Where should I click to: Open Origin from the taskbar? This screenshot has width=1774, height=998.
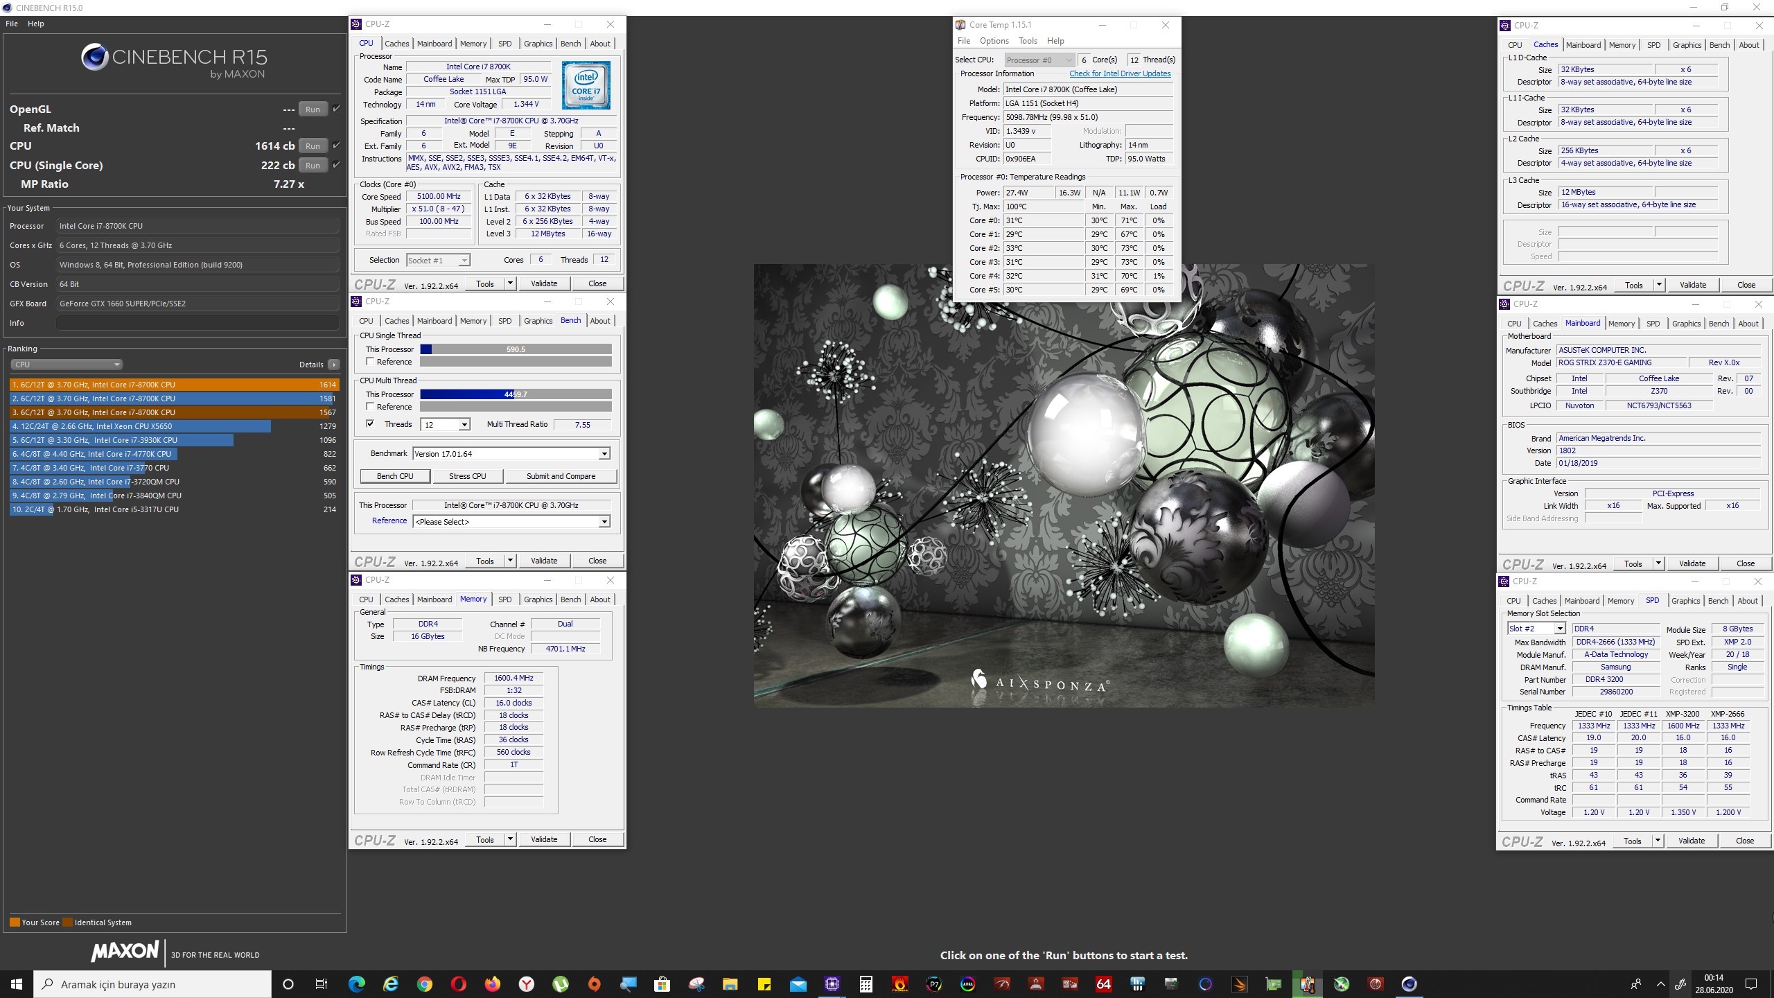595,984
